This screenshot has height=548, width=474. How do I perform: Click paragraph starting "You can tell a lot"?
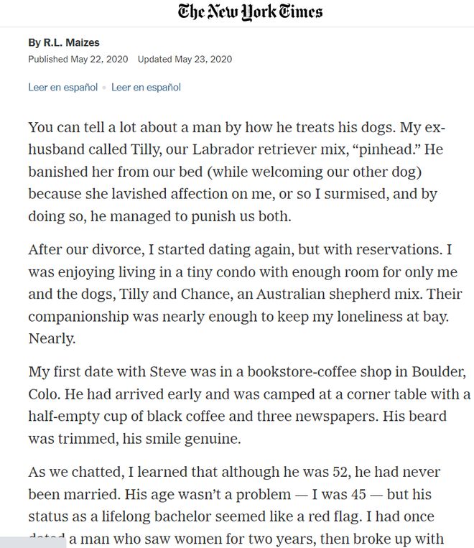(237, 171)
